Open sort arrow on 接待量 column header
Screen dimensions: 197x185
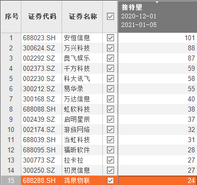157,3
